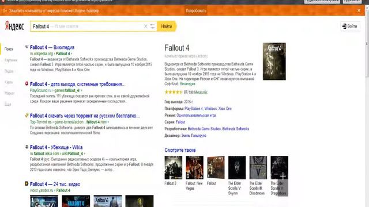Open fourth dark video thumbnail
The width and height of the screenshot is (369, 207).
[140, 201]
